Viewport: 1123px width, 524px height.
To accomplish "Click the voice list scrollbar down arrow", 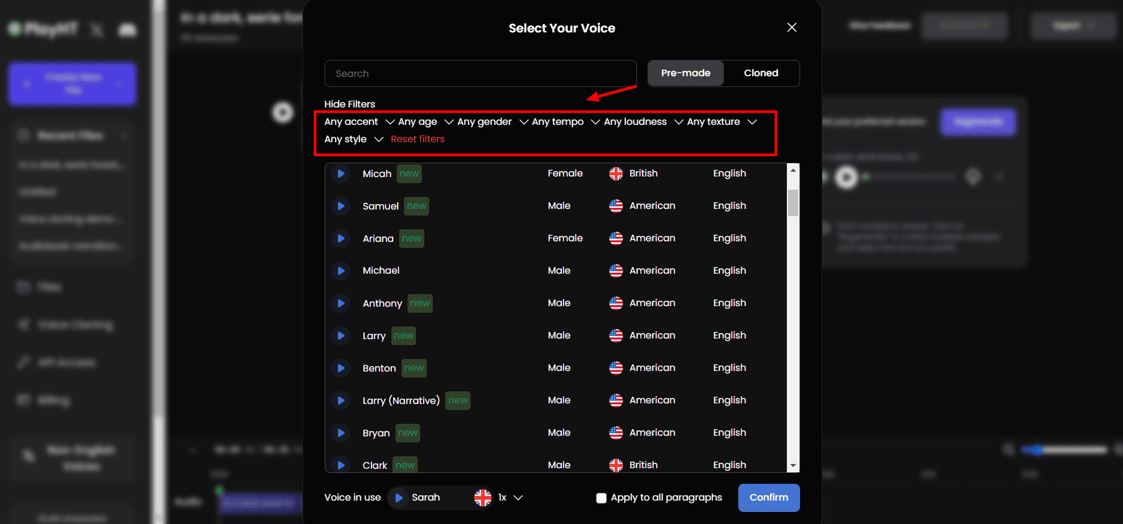I will [x=793, y=466].
